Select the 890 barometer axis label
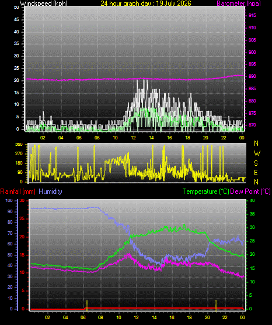The image size is (272, 325). pos(252,76)
